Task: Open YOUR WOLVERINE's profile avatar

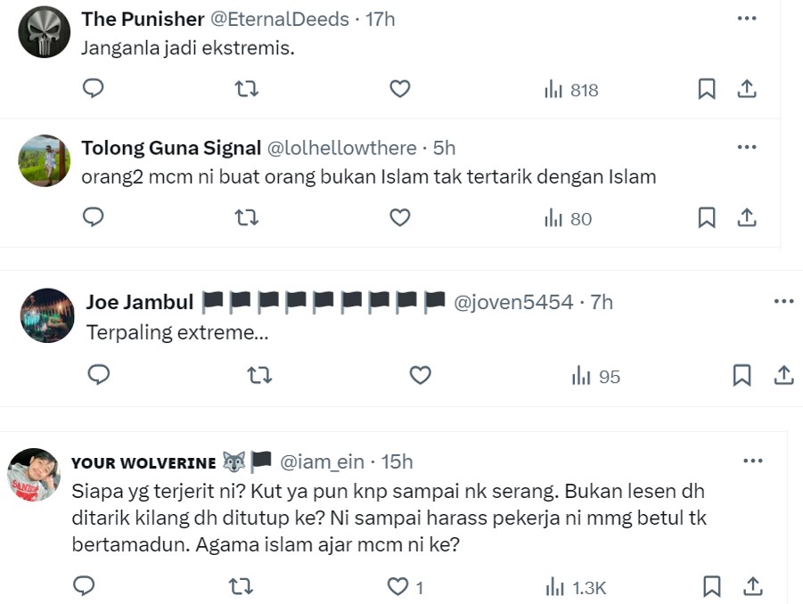Action: pyautogui.click(x=34, y=475)
